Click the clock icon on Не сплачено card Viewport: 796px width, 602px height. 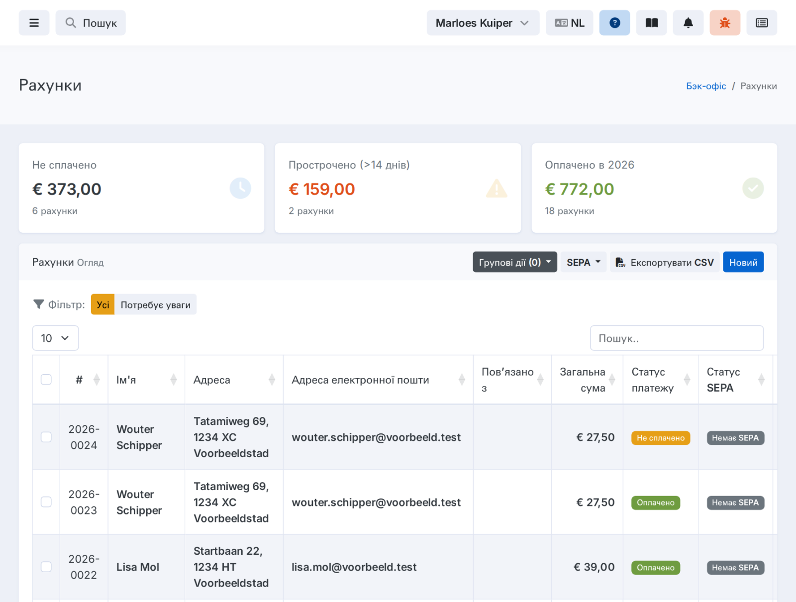pyautogui.click(x=240, y=188)
